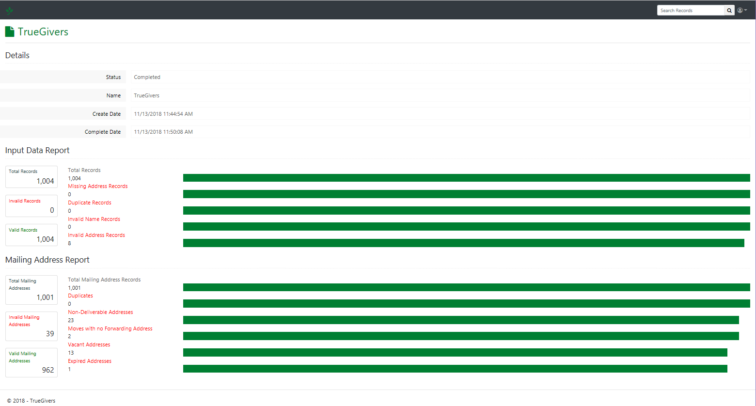Click the Total Mailing Address Records bar
756x406 pixels.
467,287
